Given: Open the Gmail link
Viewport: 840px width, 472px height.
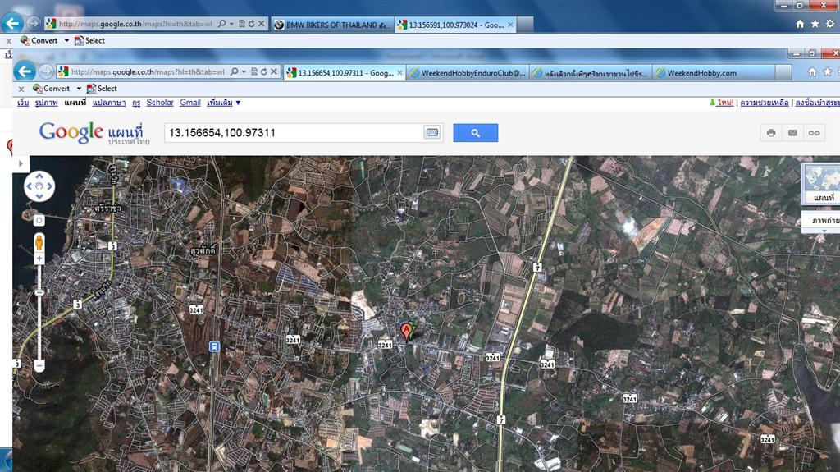Looking at the screenshot, I should coord(190,103).
